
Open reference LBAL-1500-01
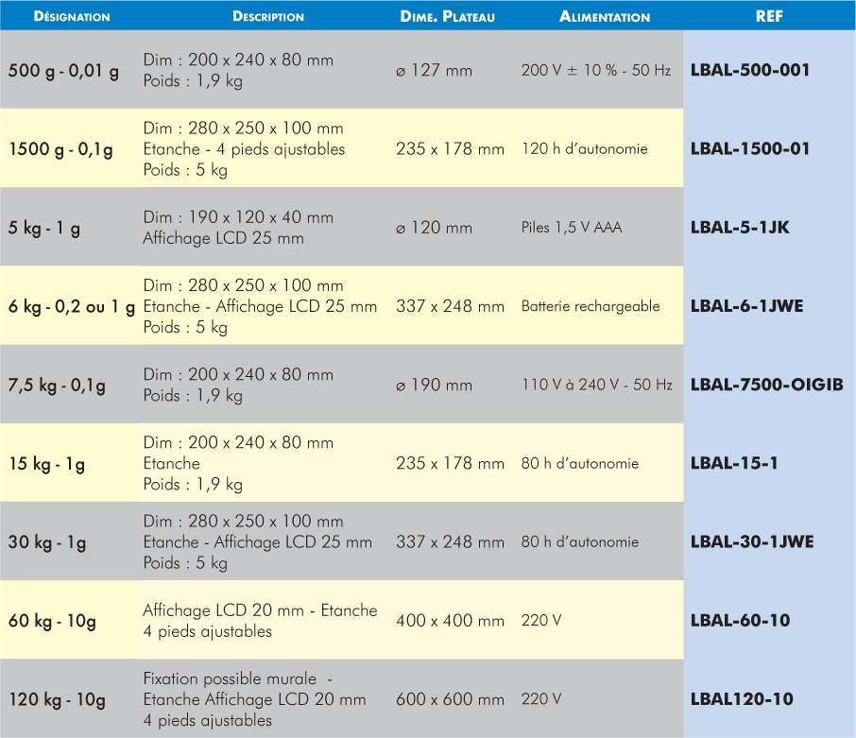(750, 149)
